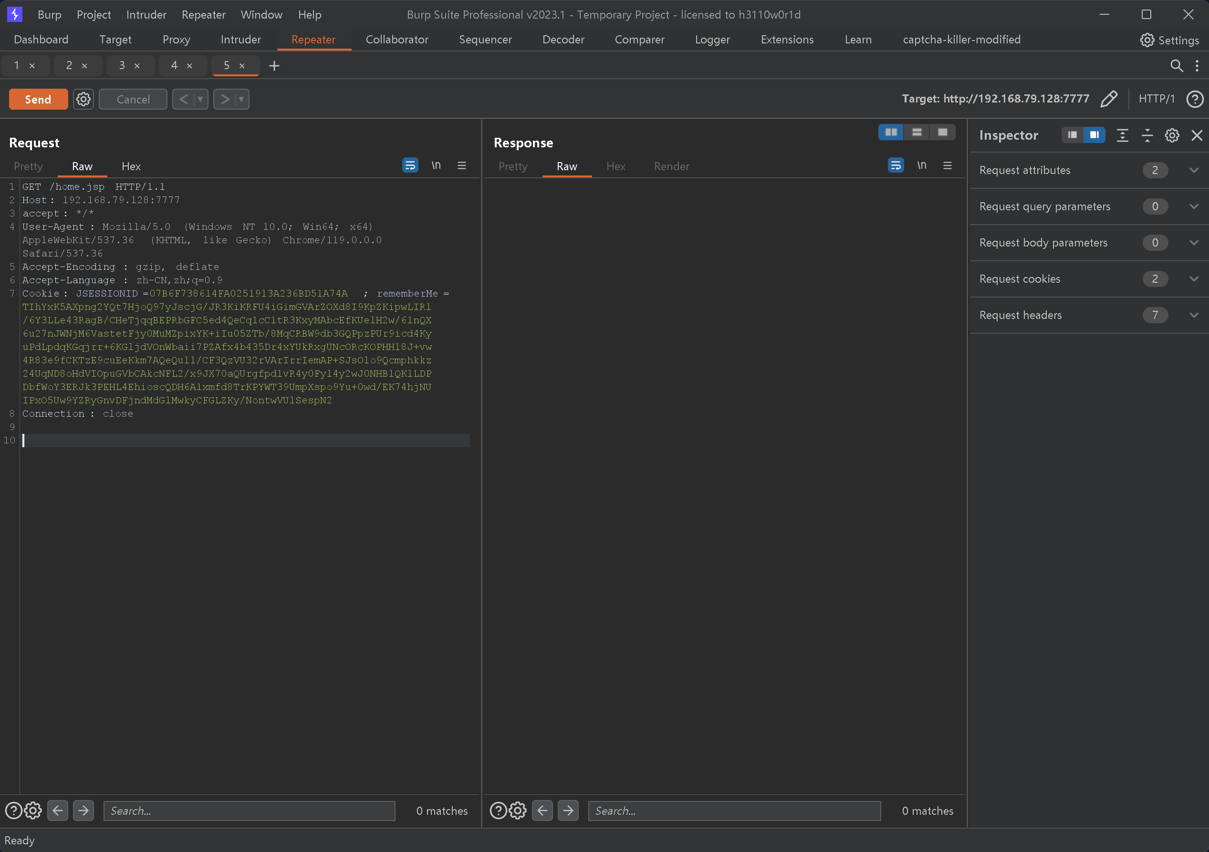The image size is (1209, 852).
Task: Expand Request headers section
Action: pos(1194,315)
